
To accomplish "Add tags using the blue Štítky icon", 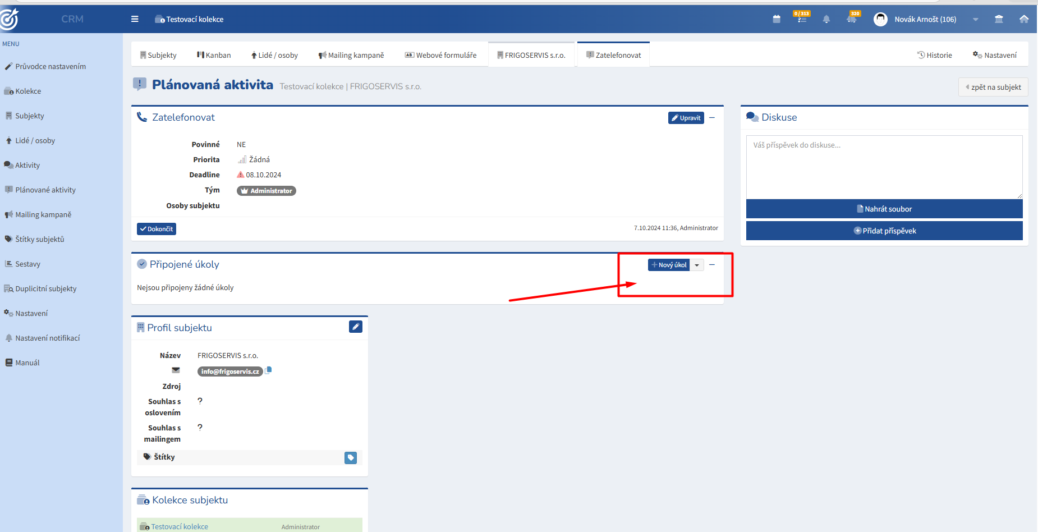I will (351, 458).
